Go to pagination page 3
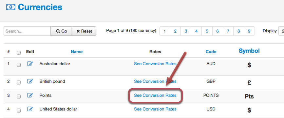Screen dimensions: 284x118 click(x=186, y=31)
